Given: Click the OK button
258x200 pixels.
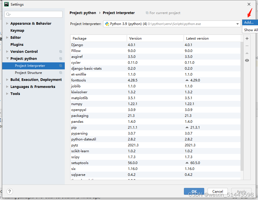Looking at the screenshot, I should (x=194, y=192).
